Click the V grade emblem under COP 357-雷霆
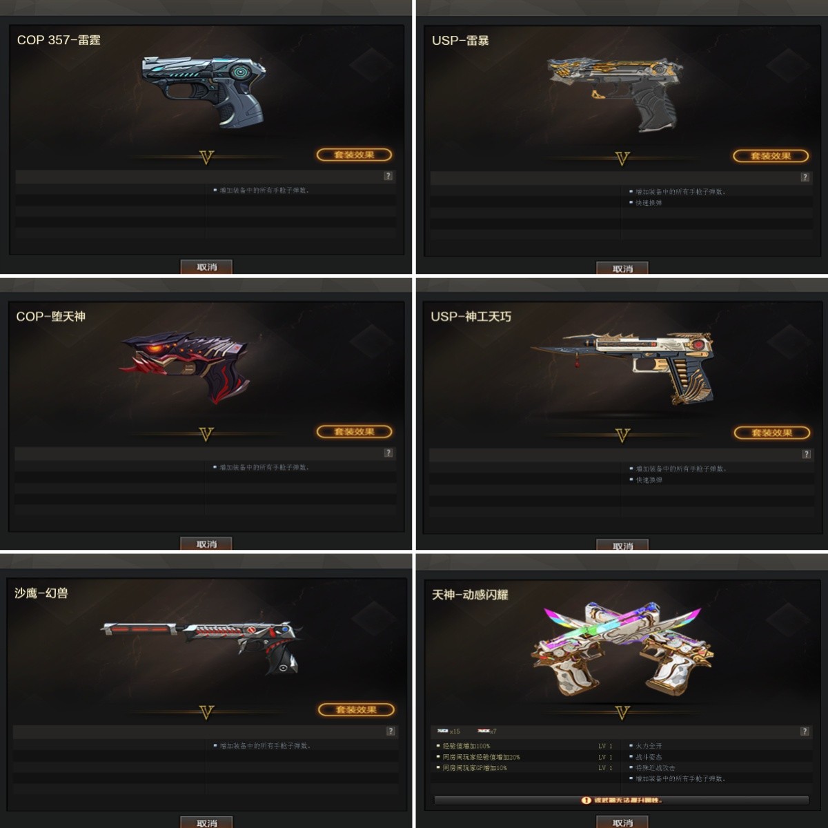The height and width of the screenshot is (828, 828). point(206,157)
